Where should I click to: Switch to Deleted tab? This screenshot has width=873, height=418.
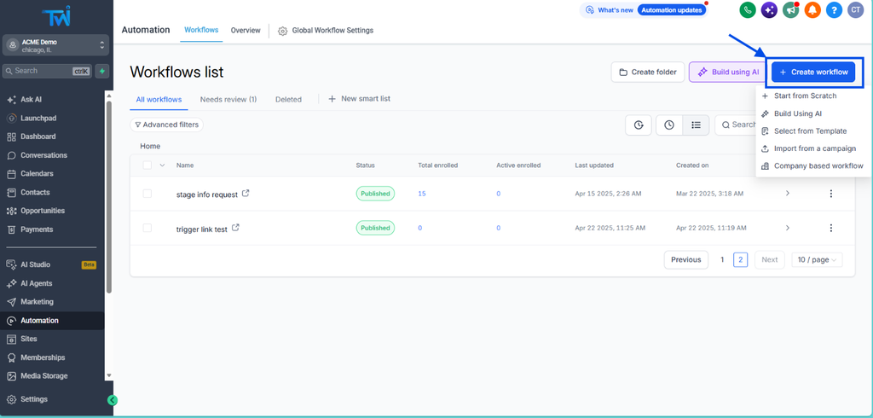[288, 99]
